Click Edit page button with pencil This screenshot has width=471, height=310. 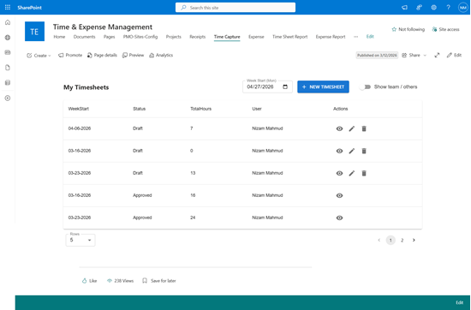[454, 56]
